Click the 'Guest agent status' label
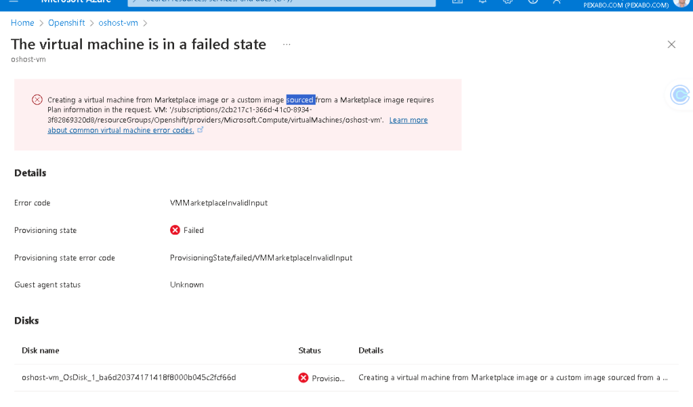Viewport: 693px width, 407px height. (47, 284)
